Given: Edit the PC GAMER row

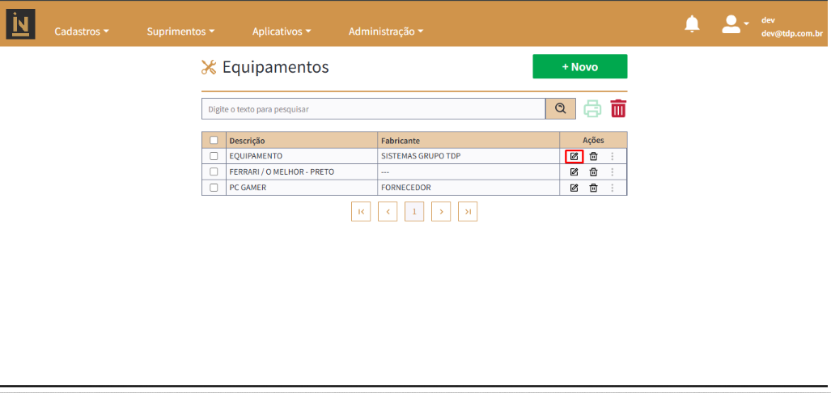Looking at the screenshot, I should (x=574, y=188).
